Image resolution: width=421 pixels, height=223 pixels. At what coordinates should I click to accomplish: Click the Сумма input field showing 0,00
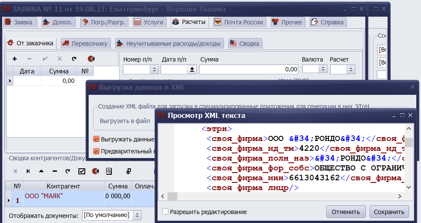[249, 70]
